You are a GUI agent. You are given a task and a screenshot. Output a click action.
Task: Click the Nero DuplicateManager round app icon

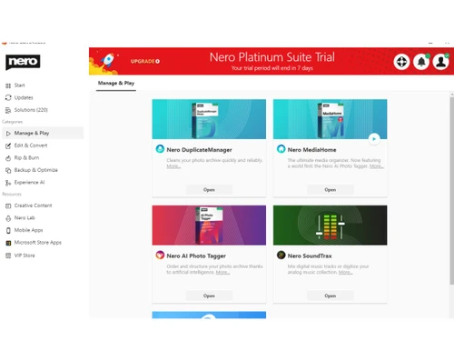coord(160,149)
